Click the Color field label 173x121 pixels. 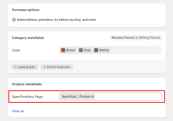click(16, 50)
